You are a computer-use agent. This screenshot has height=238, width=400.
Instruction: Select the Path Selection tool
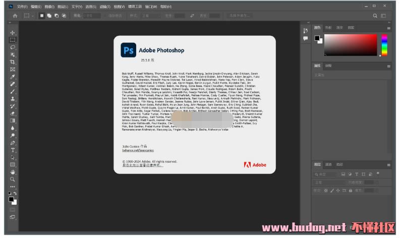click(x=13, y=157)
